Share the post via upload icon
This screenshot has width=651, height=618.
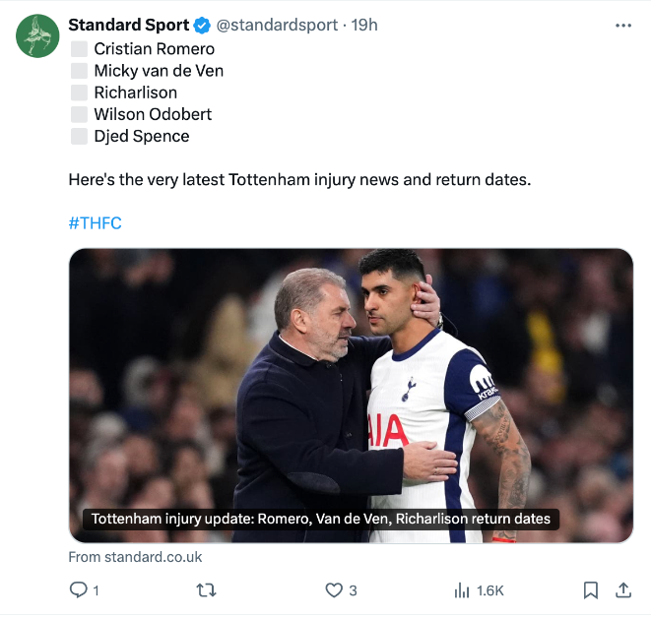click(622, 590)
